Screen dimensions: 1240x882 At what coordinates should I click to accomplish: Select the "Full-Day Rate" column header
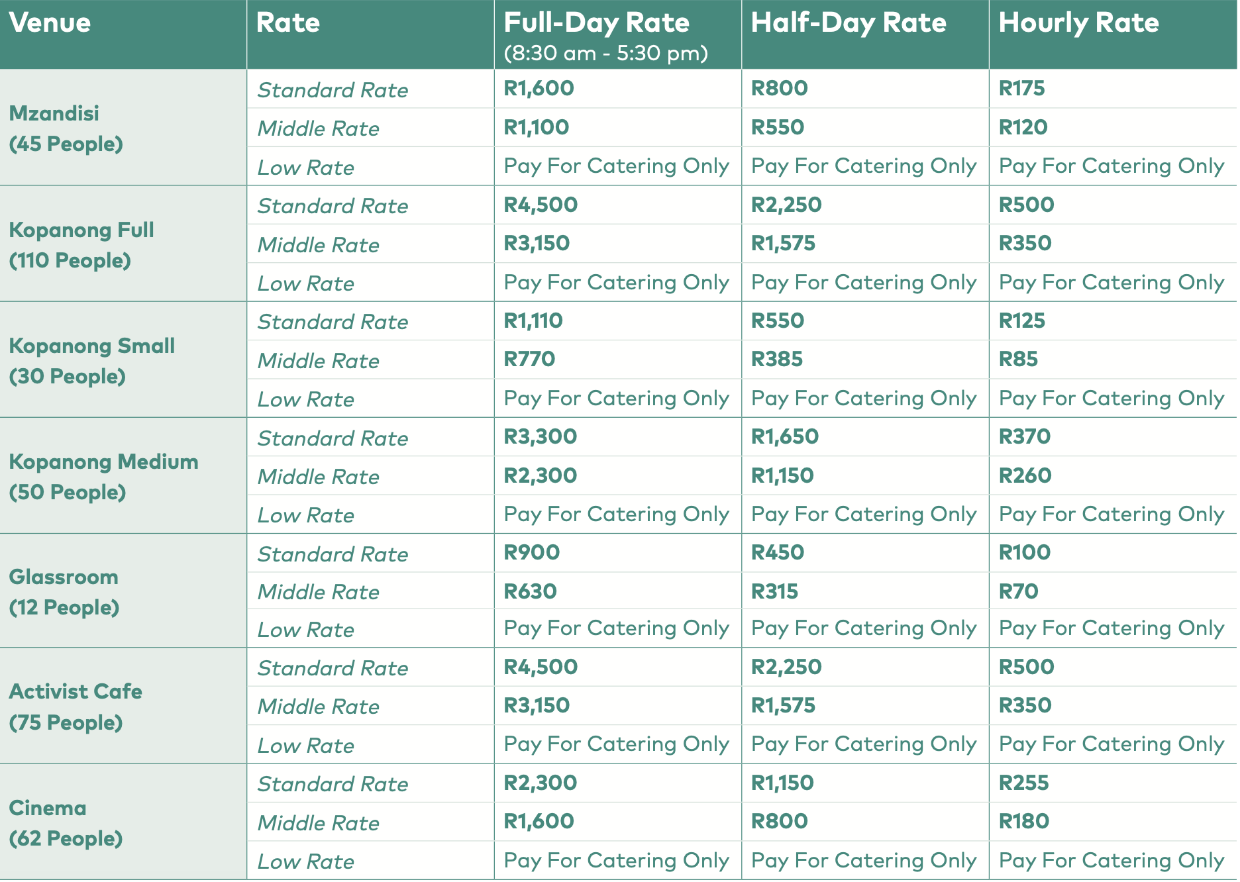(x=596, y=23)
